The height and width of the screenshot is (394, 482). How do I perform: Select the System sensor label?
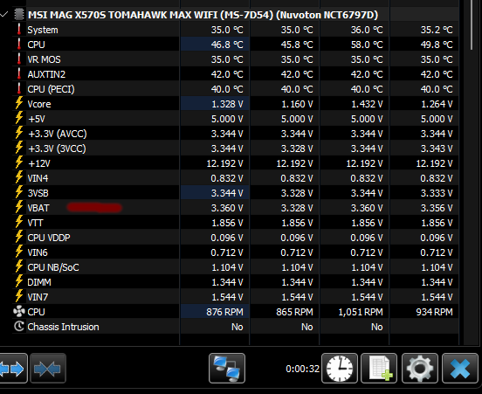coord(43,30)
